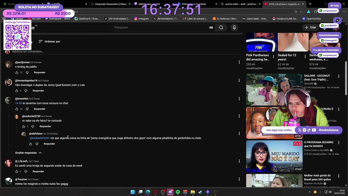The height and width of the screenshot is (196, 348).
Task: Switch to acervo mdm wolf tab
Action: pyautogui.click(x=241, y=4)
